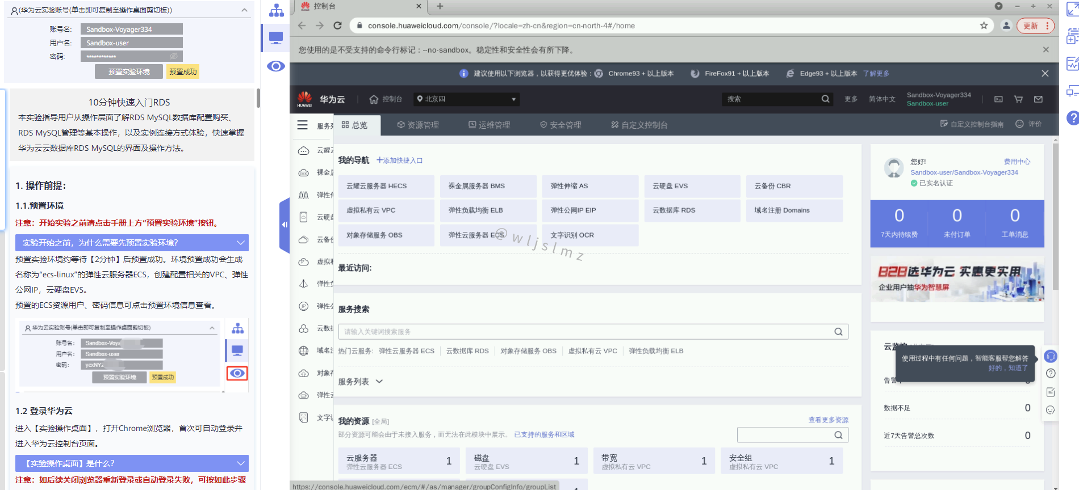Open the Chrome profile icon

pyautogui.click(x=1006, y=26)
